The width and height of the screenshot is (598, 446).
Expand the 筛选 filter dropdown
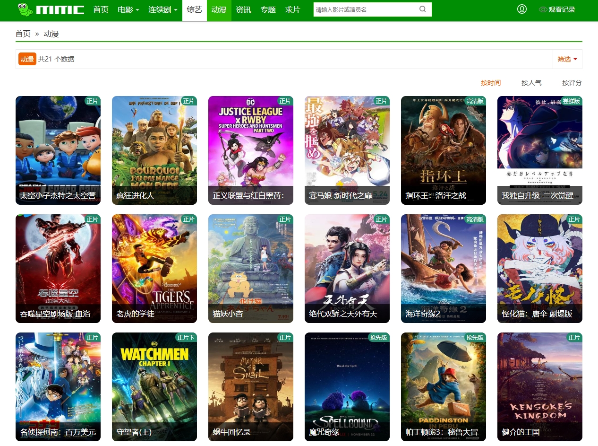click(567, 59)
